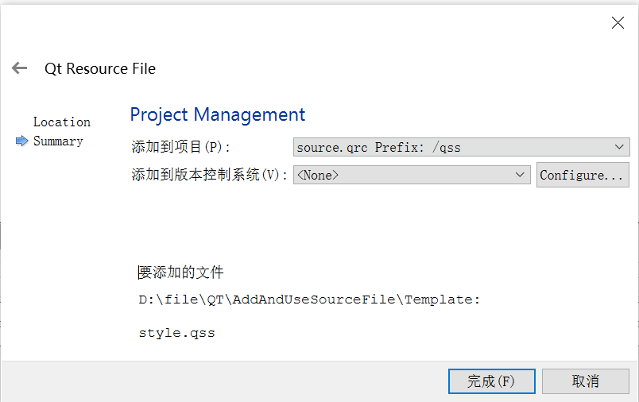Viewport: 639px width, 402px height.
Task: Click the chevron on the add-to-project dropdown
Action: (x=620, y=147)
